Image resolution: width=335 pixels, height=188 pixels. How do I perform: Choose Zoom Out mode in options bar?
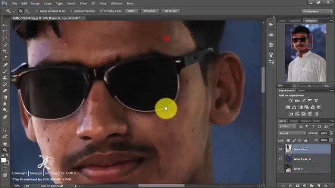pos(27,11)
